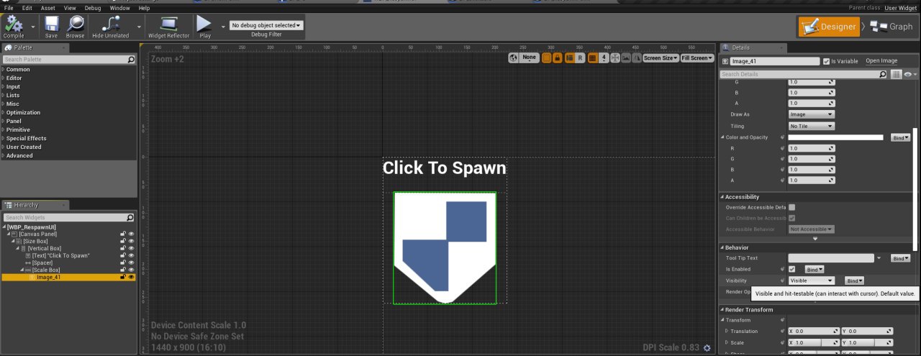The height and width of the screenshot is (356, 921).
Task: Focus the Search Widgets field
Action: click(x=68, y=217)
